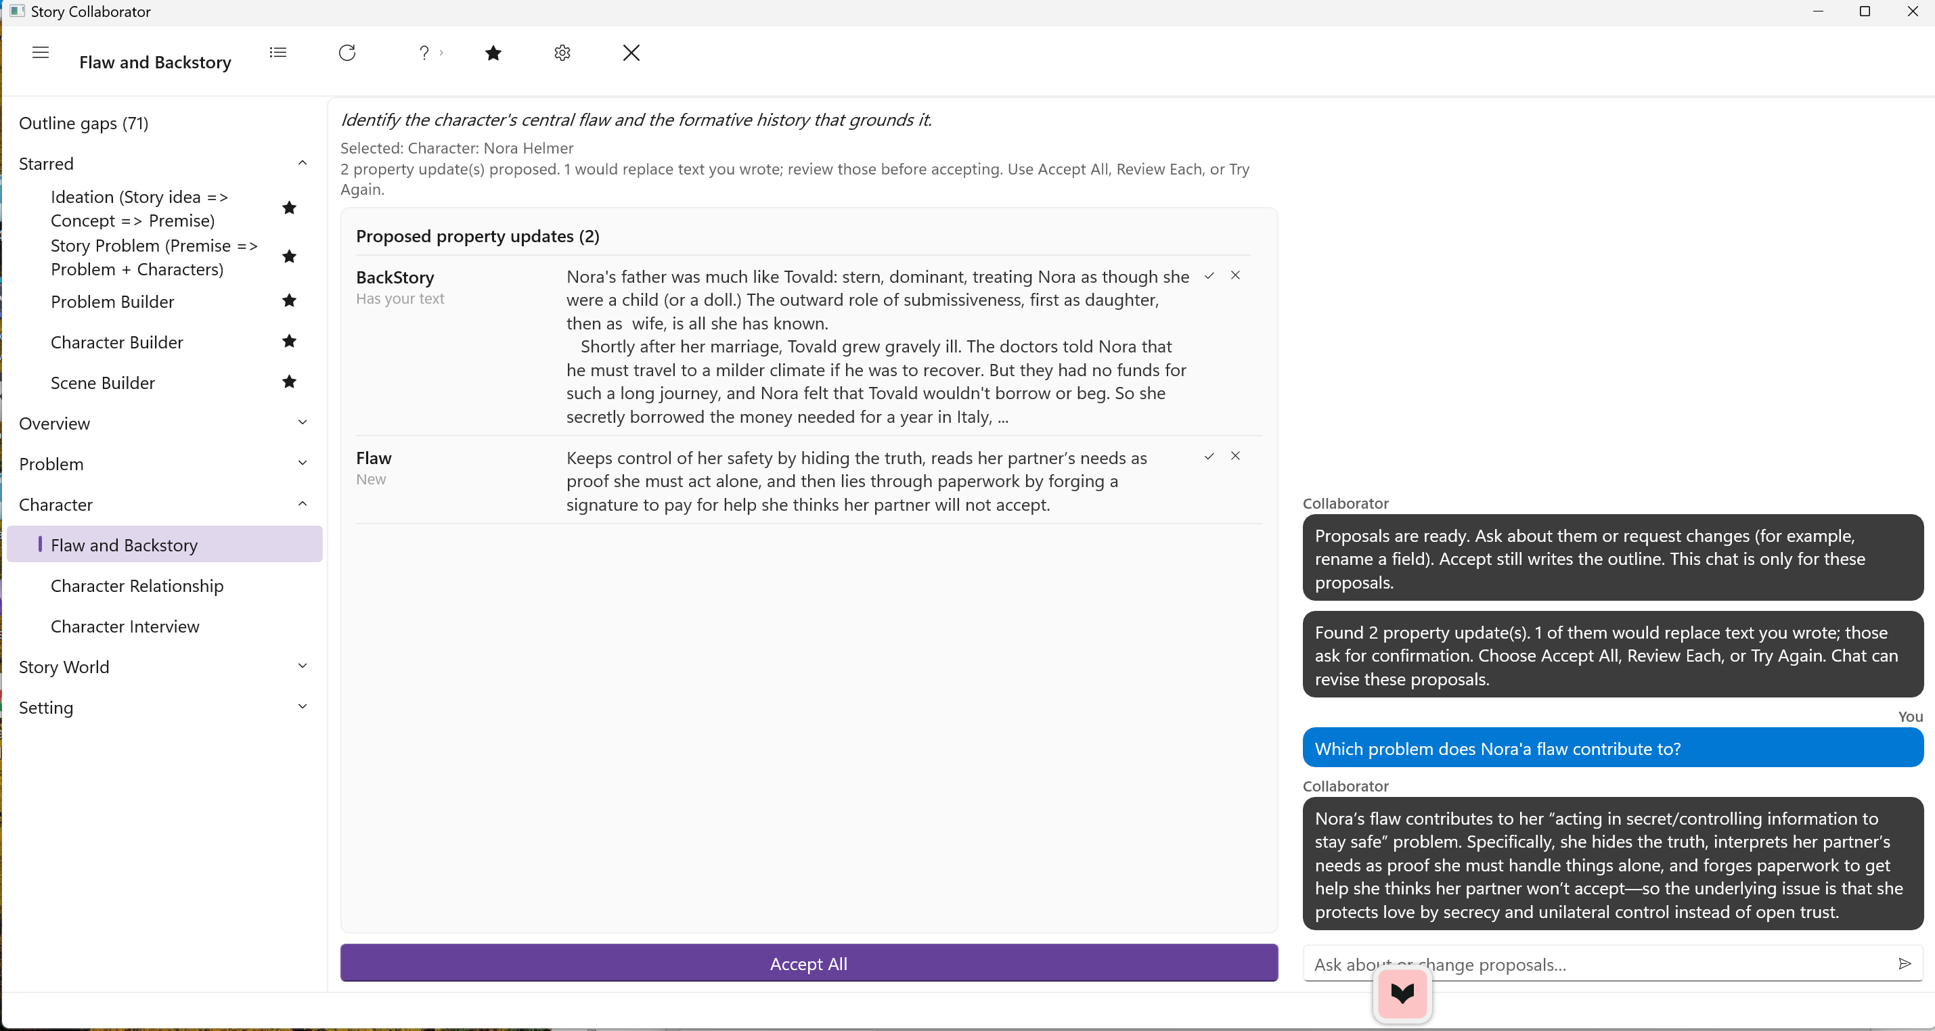Minimize the Story Collaborator window
Viewport: 1935px width, 1031px height.
1818,12
